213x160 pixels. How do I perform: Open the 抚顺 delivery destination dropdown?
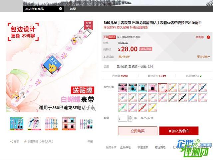(x=136, y=67)
